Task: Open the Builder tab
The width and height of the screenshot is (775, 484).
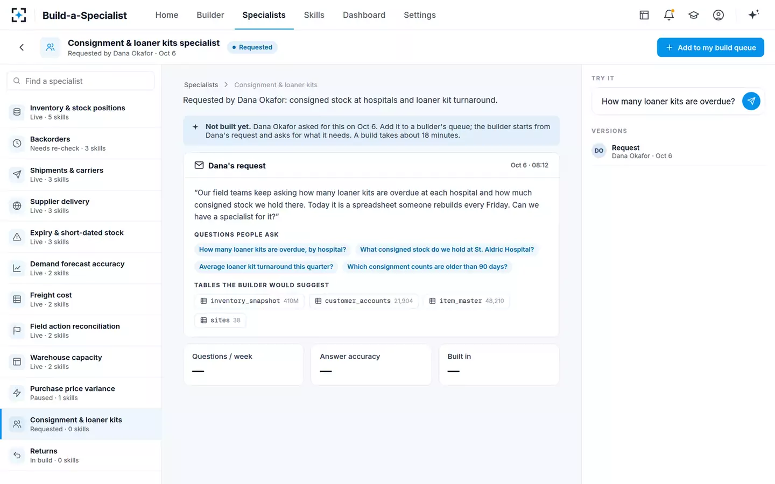Action: (x=210, y=15)
